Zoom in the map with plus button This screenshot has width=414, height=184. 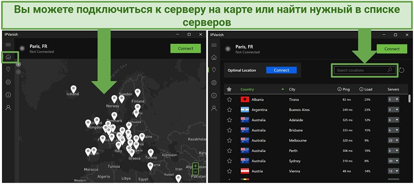pos(195,166)
